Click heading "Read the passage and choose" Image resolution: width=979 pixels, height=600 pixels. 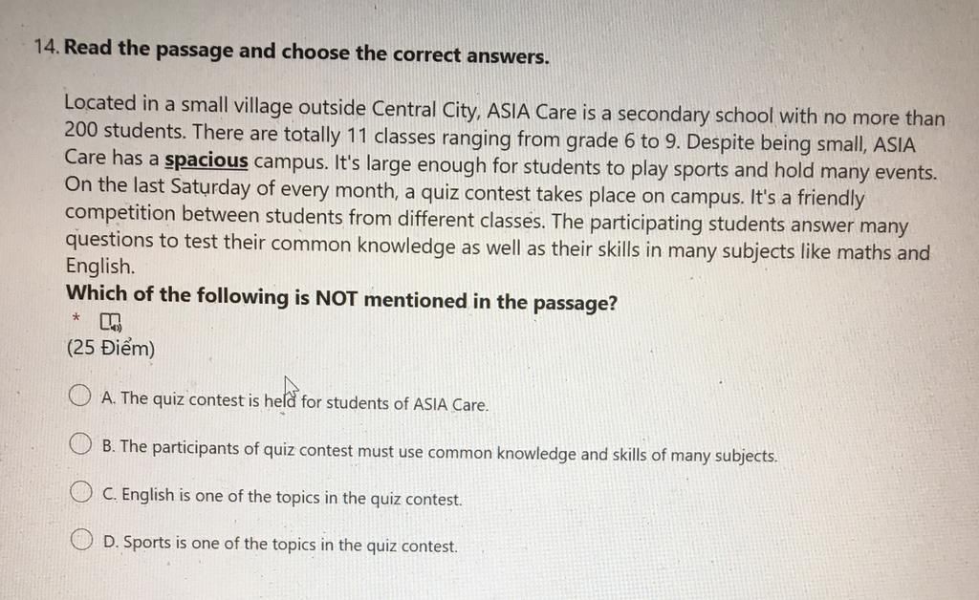coord(306,52)
